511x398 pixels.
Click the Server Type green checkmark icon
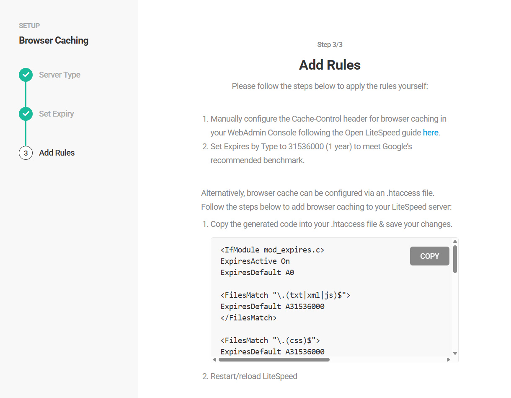(x=26, y=75)
